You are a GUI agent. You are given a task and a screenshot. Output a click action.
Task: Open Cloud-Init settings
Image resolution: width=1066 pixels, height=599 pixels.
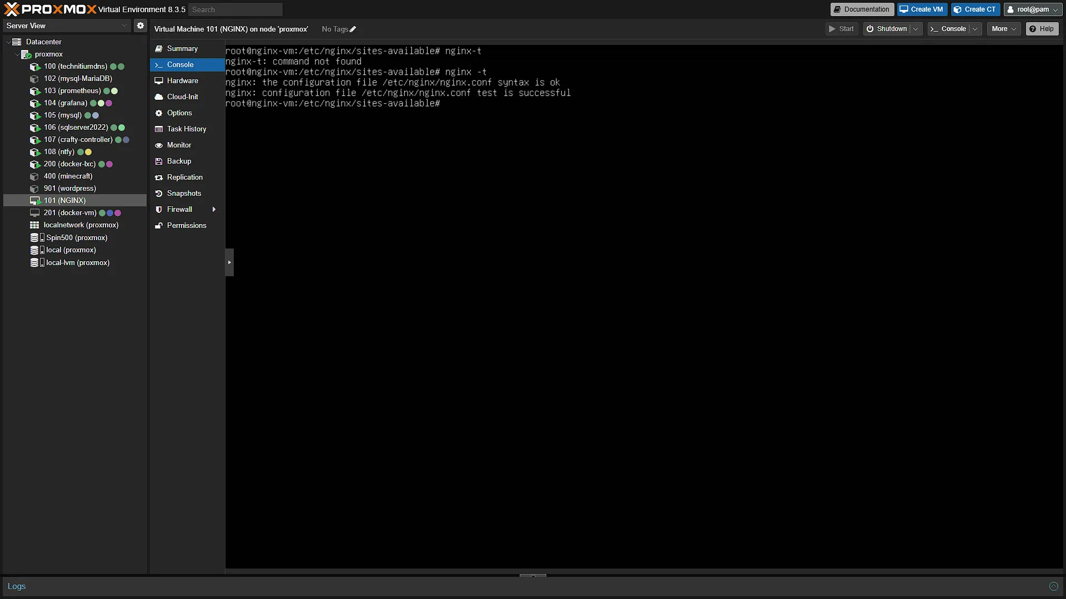pyautogui.click(x=187, y=97)
